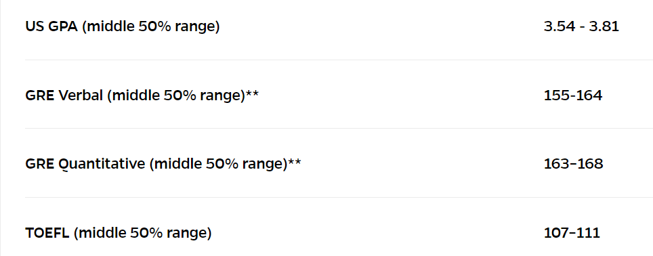The width and height of the screenshot is (653, 256).
Task: Select the 3.54 - 3.81 GPA value
Action: tap(581, 26)
